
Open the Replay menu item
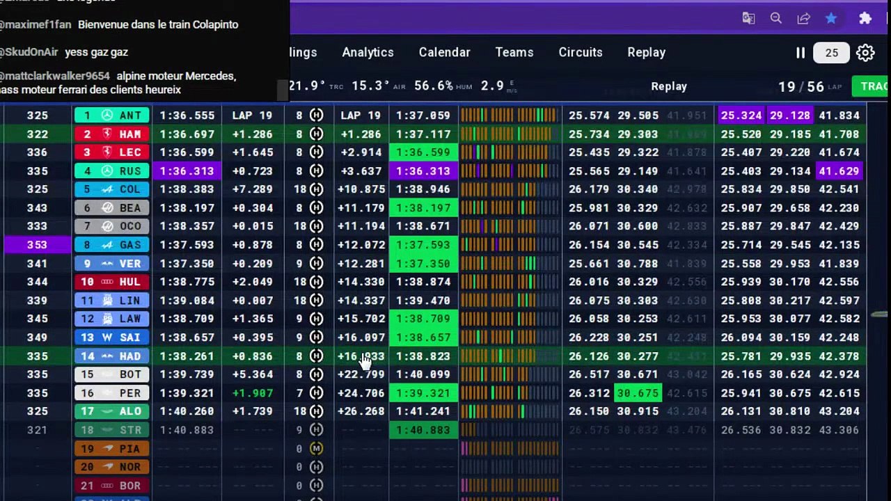(646, 52)
